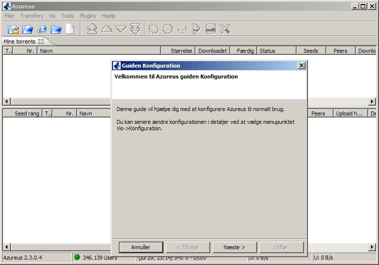The image size is (379, 265).
Task: Click lower table left scroll arrow
Action: point(6,247)
